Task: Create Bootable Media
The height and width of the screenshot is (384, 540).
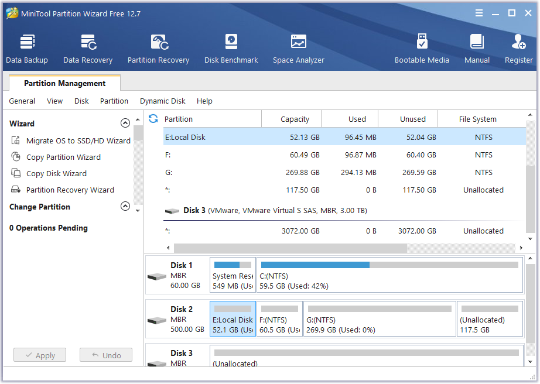Action: (x=422, y=49)
